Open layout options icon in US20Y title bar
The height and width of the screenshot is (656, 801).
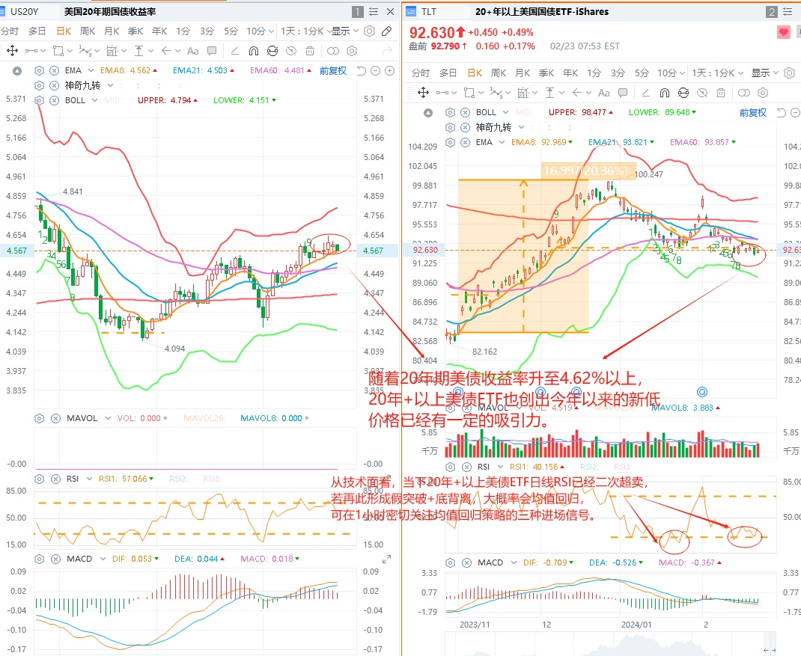[x=374, y=12]
